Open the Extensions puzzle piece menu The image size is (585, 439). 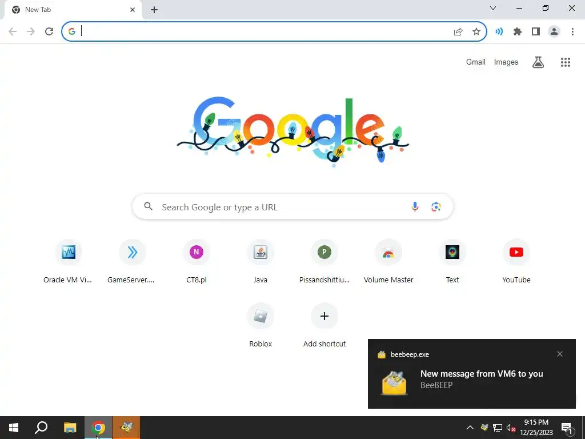[x=518, y=32]
